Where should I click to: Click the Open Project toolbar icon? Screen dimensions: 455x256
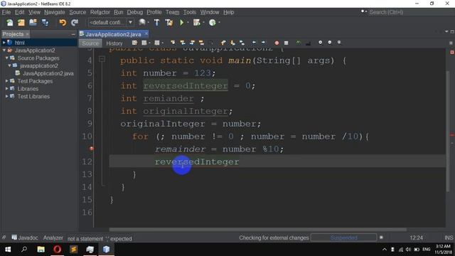[33, 22]
